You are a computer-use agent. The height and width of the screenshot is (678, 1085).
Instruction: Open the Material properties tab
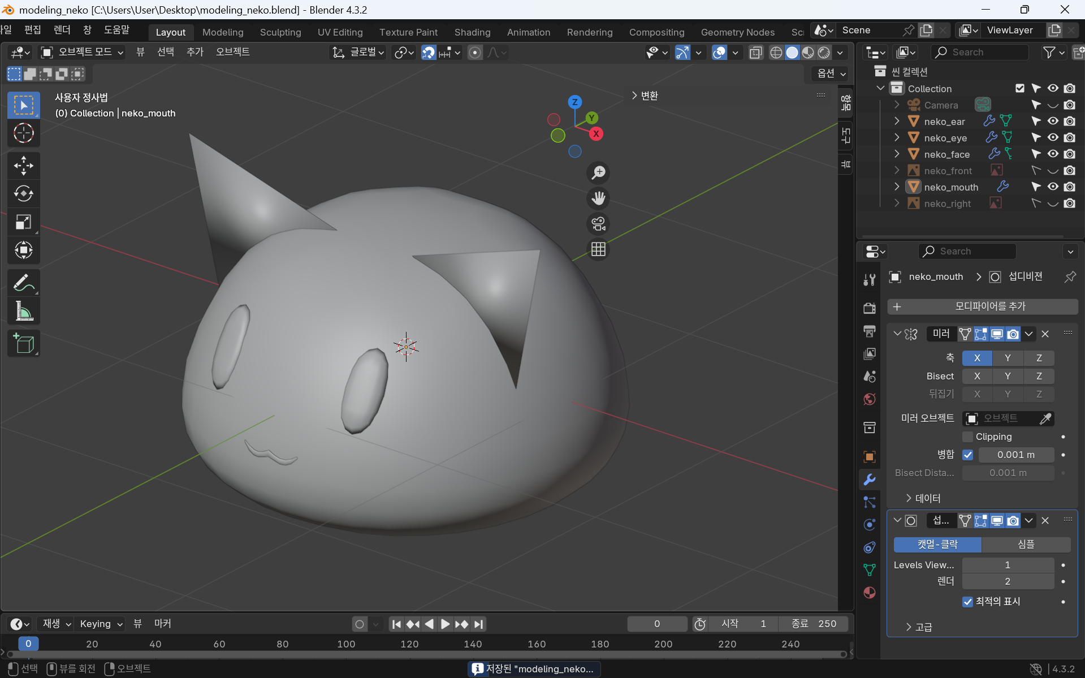tap(870, 593)
